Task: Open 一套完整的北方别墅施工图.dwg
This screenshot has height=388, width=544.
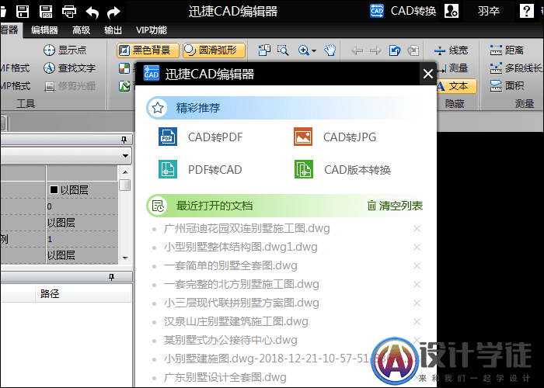Action: pos(241,285)
